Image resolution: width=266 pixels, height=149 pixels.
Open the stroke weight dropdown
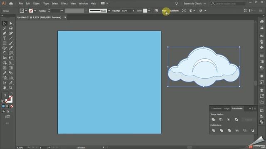pyautogui.click(x=62, y=11)
